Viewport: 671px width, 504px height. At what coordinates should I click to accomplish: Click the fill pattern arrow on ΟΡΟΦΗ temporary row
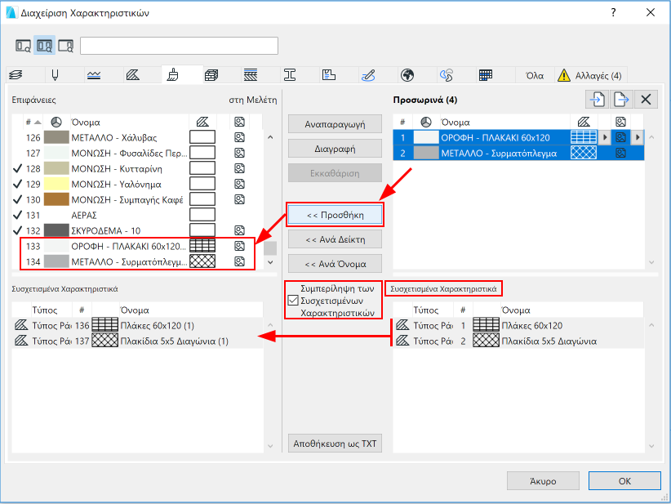coord(604,137)
